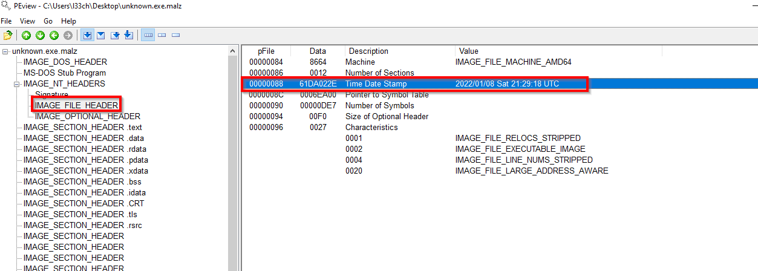Click the tree pane vertical scrollbar

[233, 157]
